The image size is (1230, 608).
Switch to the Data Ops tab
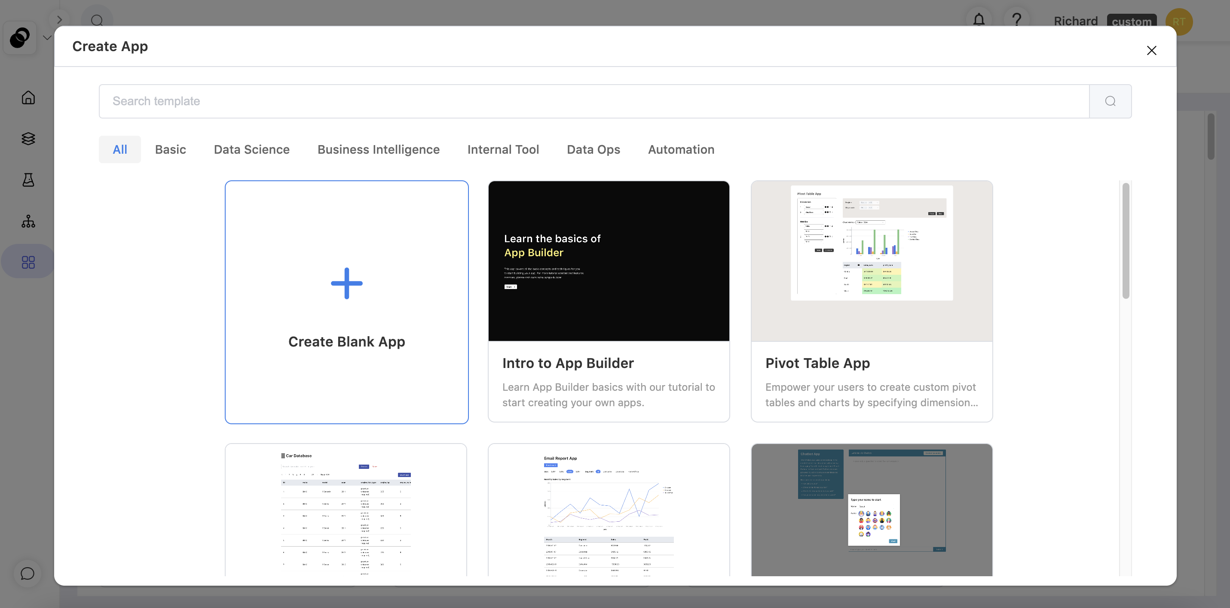pos(593,149)
